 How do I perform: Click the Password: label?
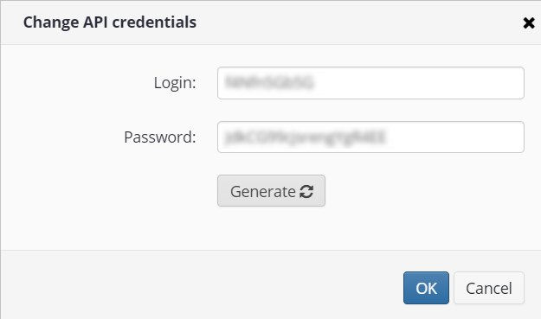[160, 137]
